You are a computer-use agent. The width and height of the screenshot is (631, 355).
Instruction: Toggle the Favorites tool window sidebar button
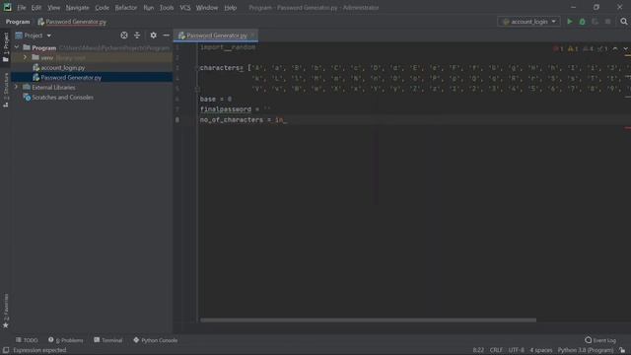pos(6,311)
